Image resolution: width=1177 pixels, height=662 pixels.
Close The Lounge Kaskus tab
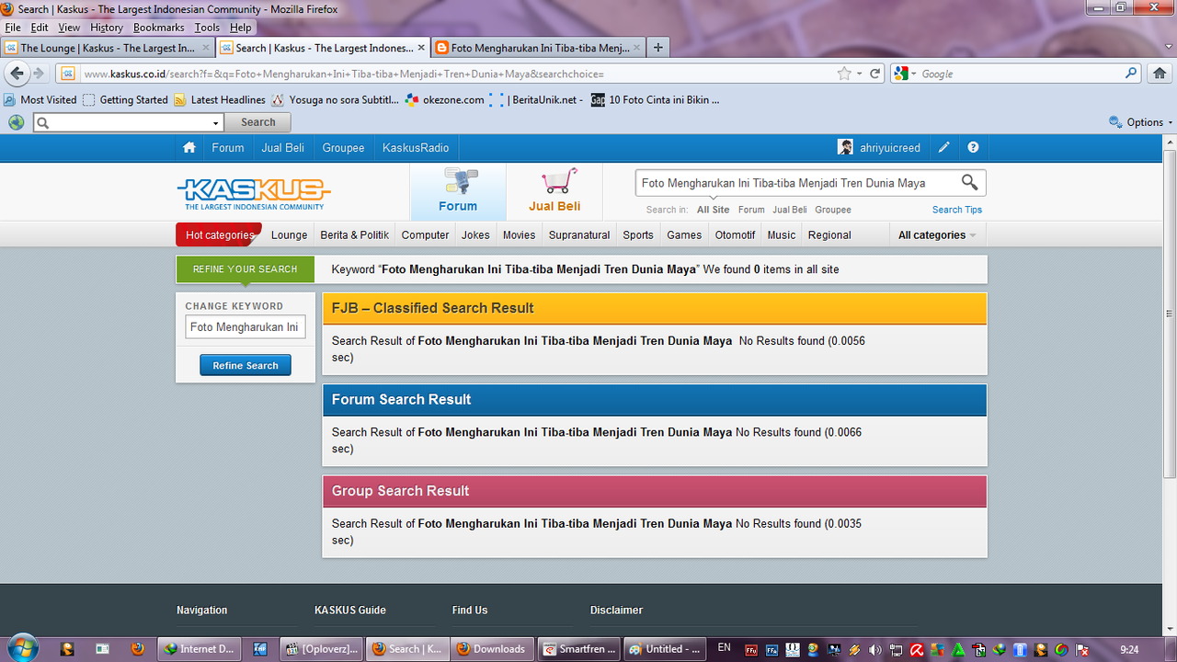[206, 48]
